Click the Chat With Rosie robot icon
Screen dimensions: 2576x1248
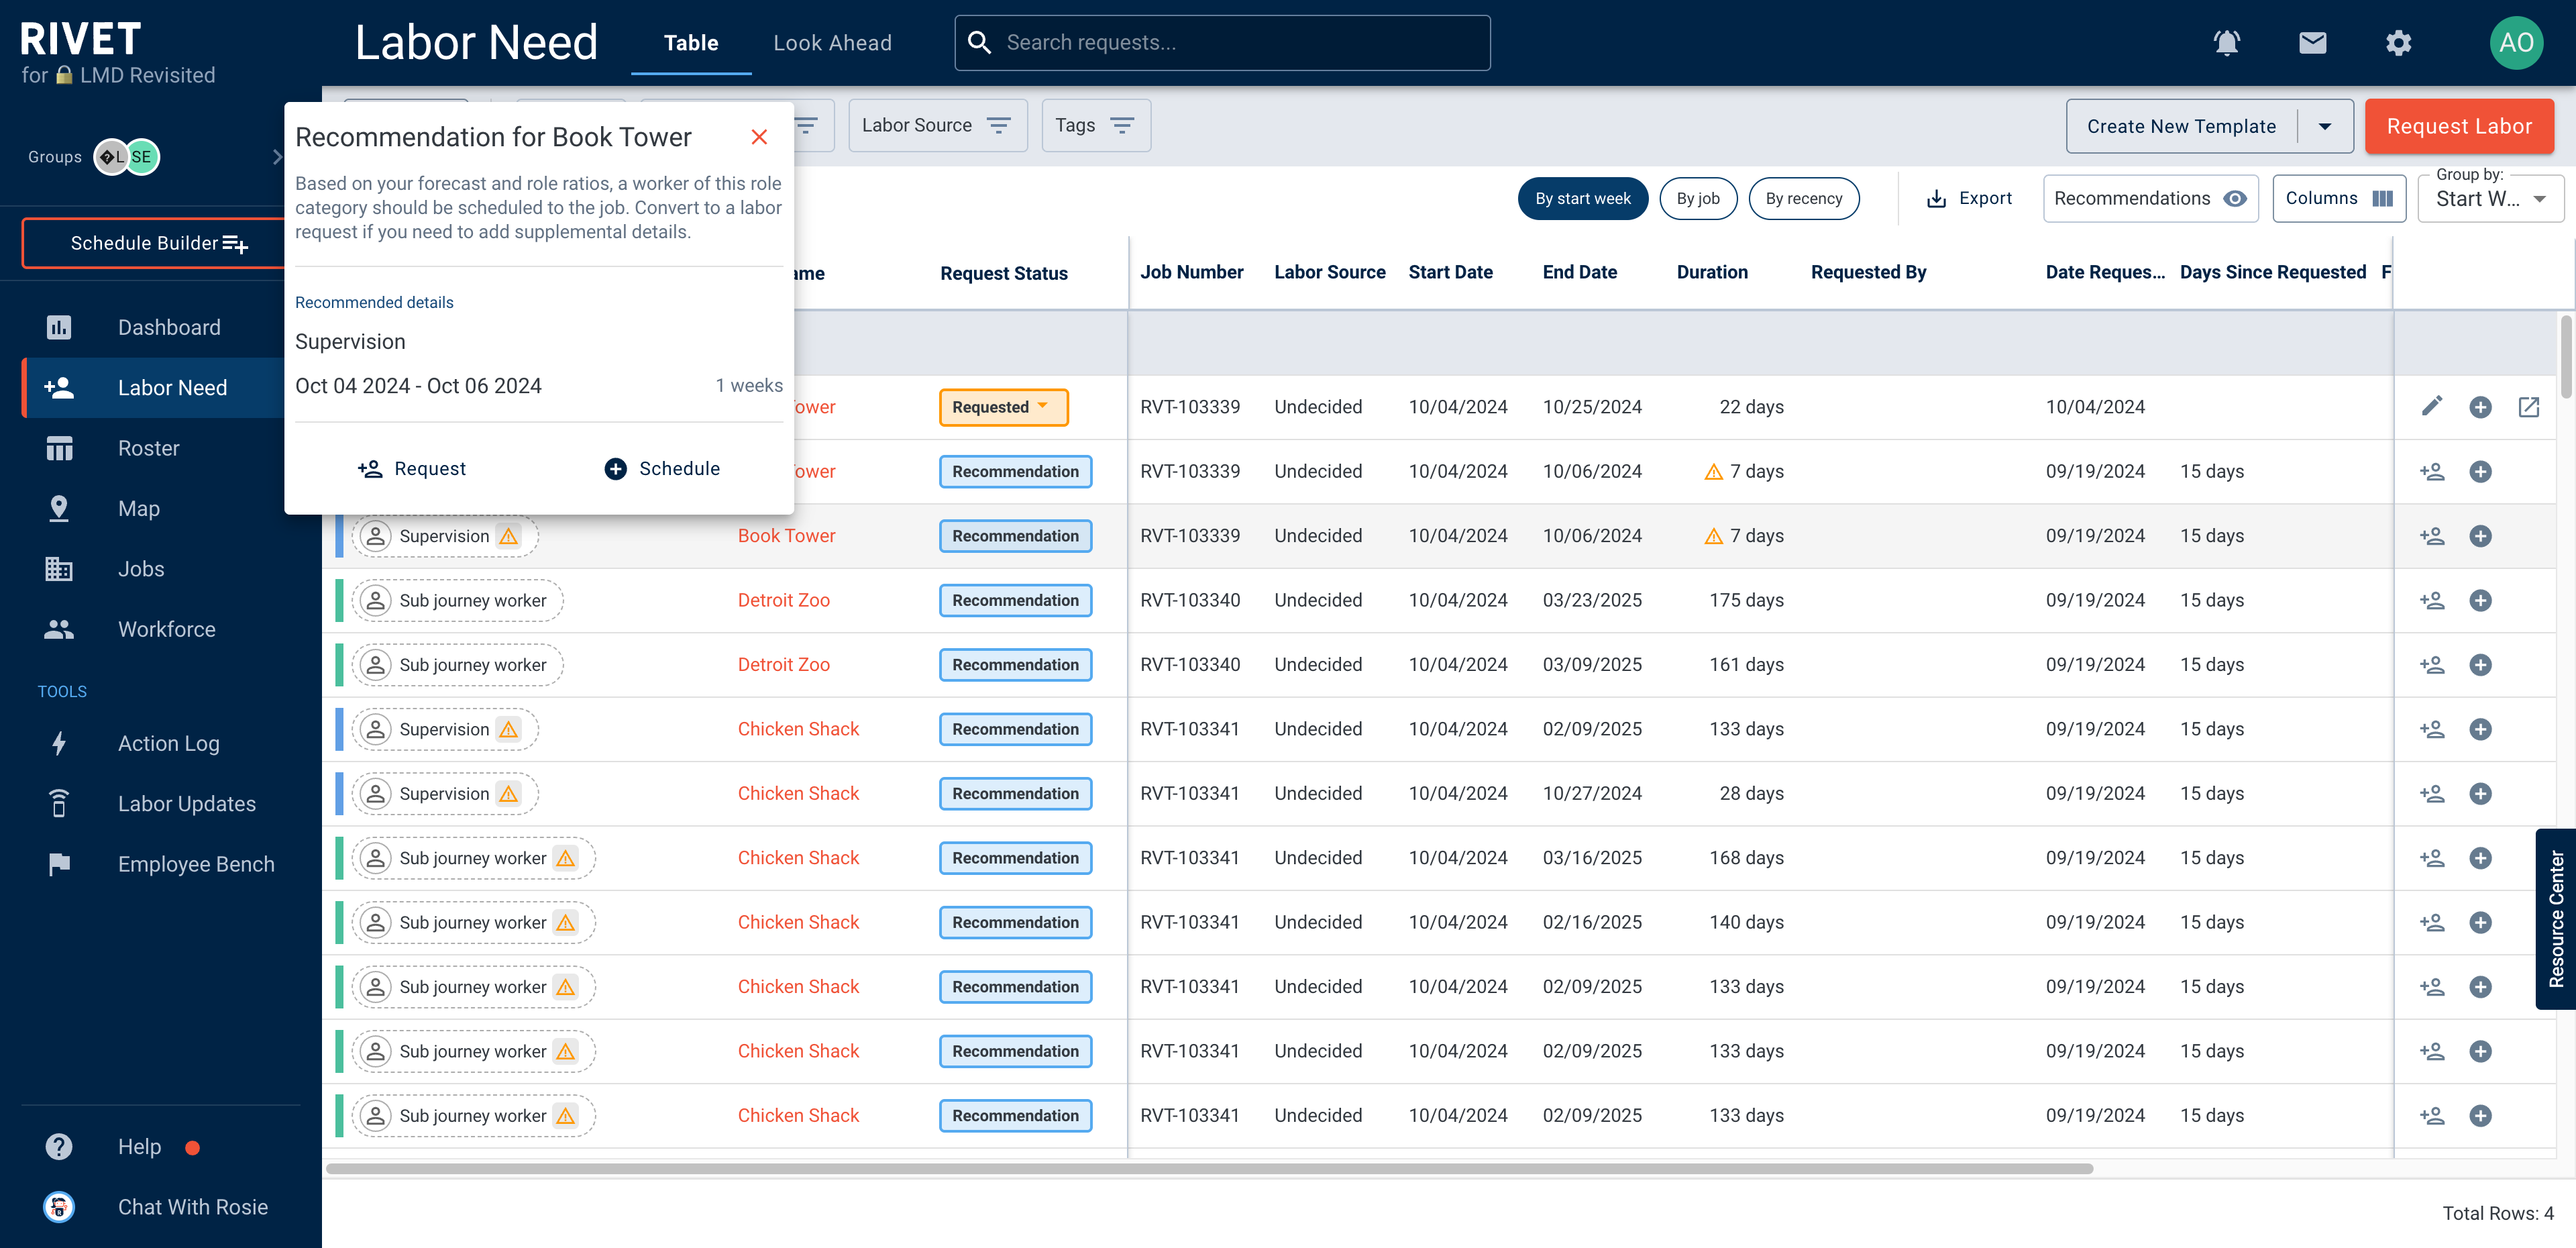point(59,1206)
